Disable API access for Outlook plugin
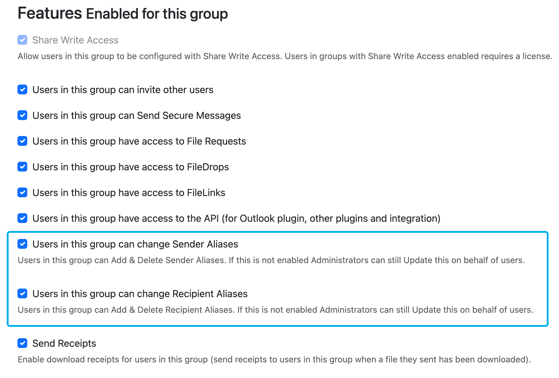Image resolution: width=559 pixels, height=378 pixels. pos(22,218)
